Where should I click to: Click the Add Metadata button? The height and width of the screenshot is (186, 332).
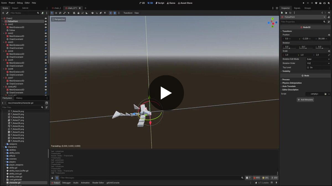tap(305, 100)
